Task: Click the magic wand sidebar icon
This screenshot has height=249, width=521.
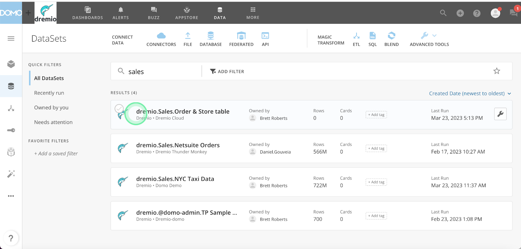Action: (x=11, y=174)
